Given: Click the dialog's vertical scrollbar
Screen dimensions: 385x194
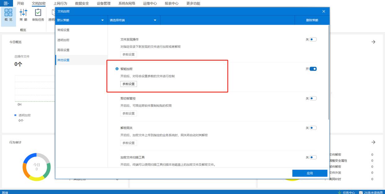Looking at the screenshot, I should (329, 74).
